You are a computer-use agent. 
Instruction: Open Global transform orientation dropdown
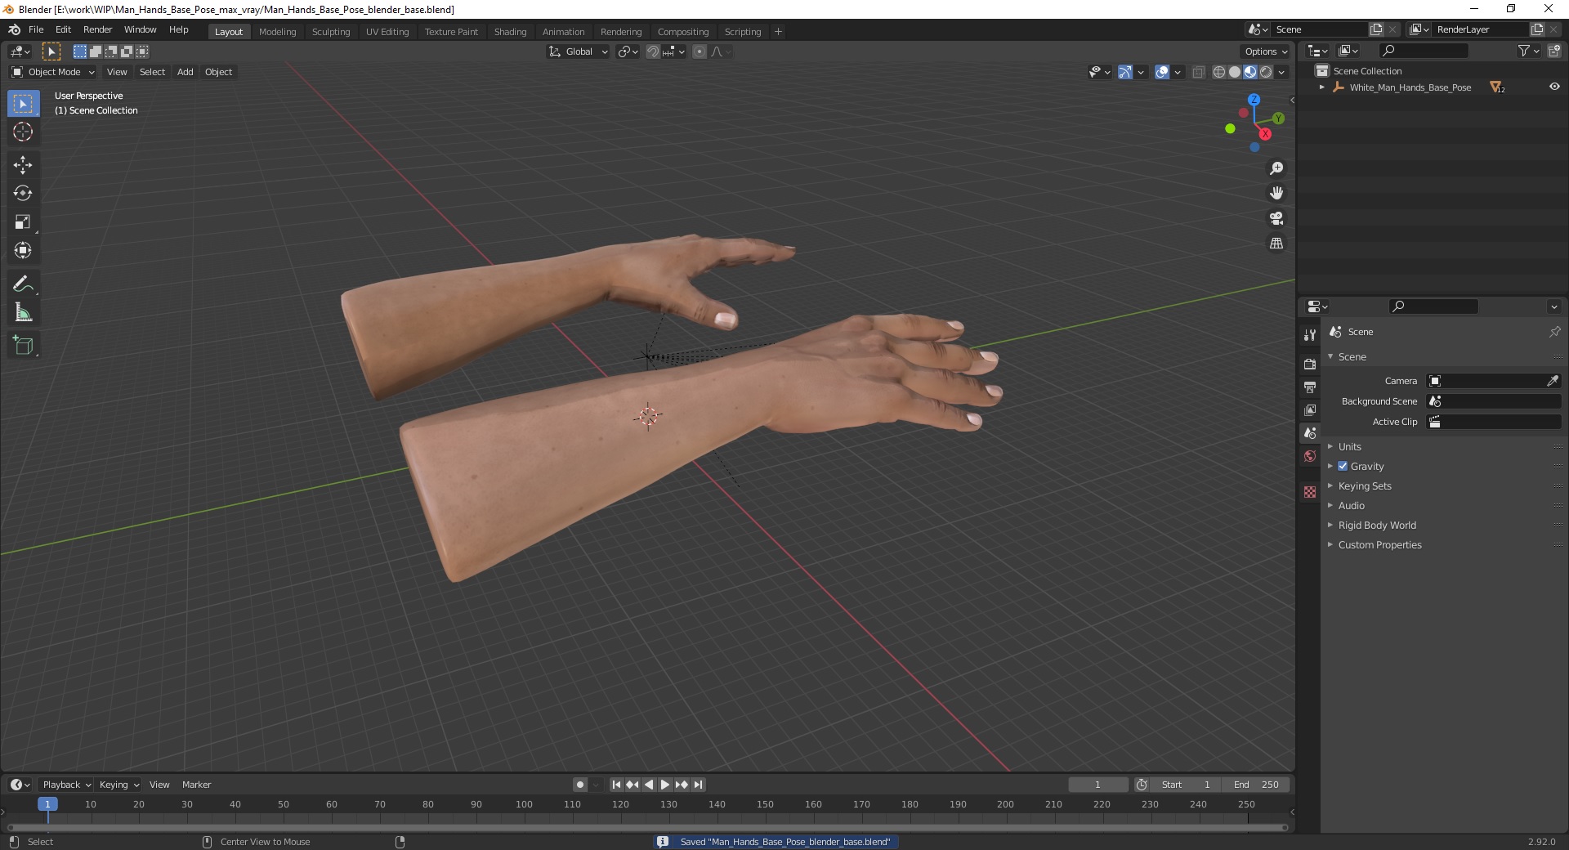click(x=579, y=51)
